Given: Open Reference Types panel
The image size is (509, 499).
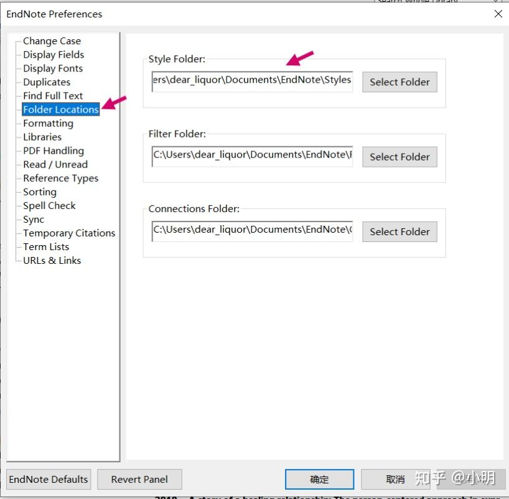Looking at the screenshot, I should point(61,178).
